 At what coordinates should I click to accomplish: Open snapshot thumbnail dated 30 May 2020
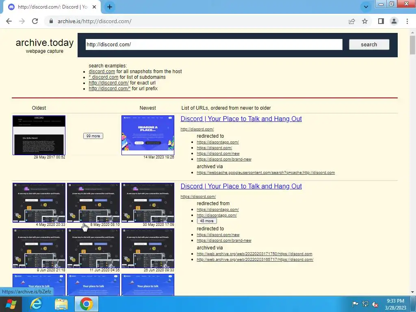[148, 203]
